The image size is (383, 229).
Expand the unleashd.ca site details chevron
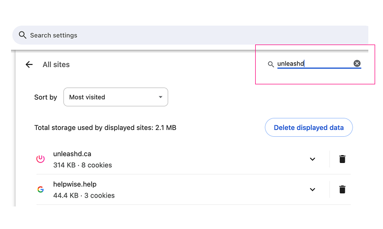click(312, 159)
